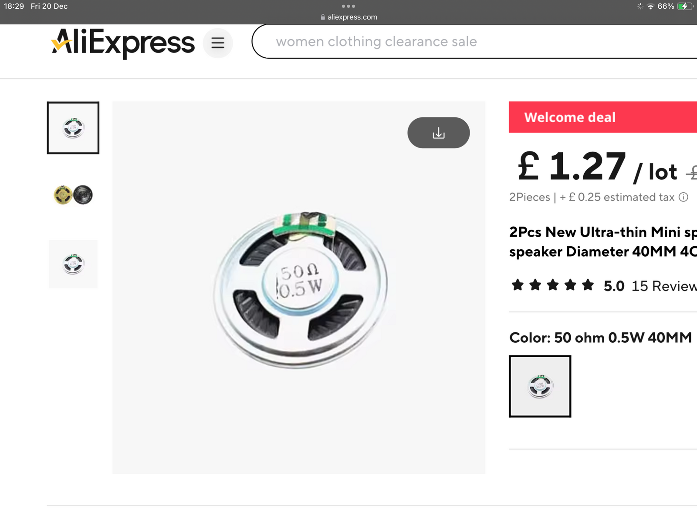The height and width of the screenshot is (522, 697).
Task: Select the gold and black speakers thumbnail
Action: click(x=73, y=195)
